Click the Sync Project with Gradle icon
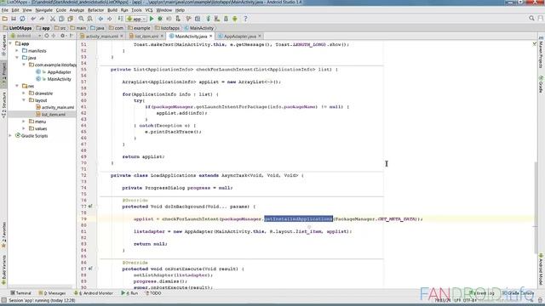The height and width of the screenshot is (306, 545). pyautogui.click(x=208, y=19)
